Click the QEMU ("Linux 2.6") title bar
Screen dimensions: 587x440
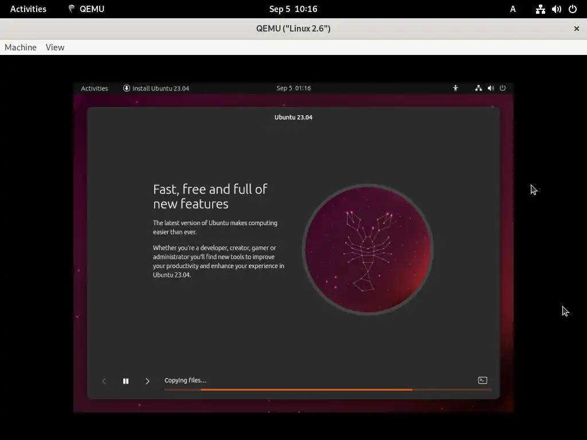[x=293, y=29]
